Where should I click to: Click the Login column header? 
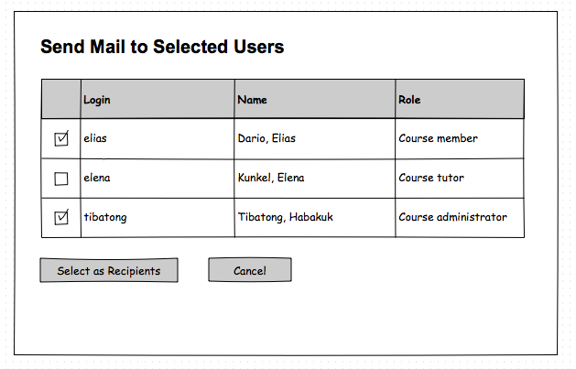click(97, 100)
